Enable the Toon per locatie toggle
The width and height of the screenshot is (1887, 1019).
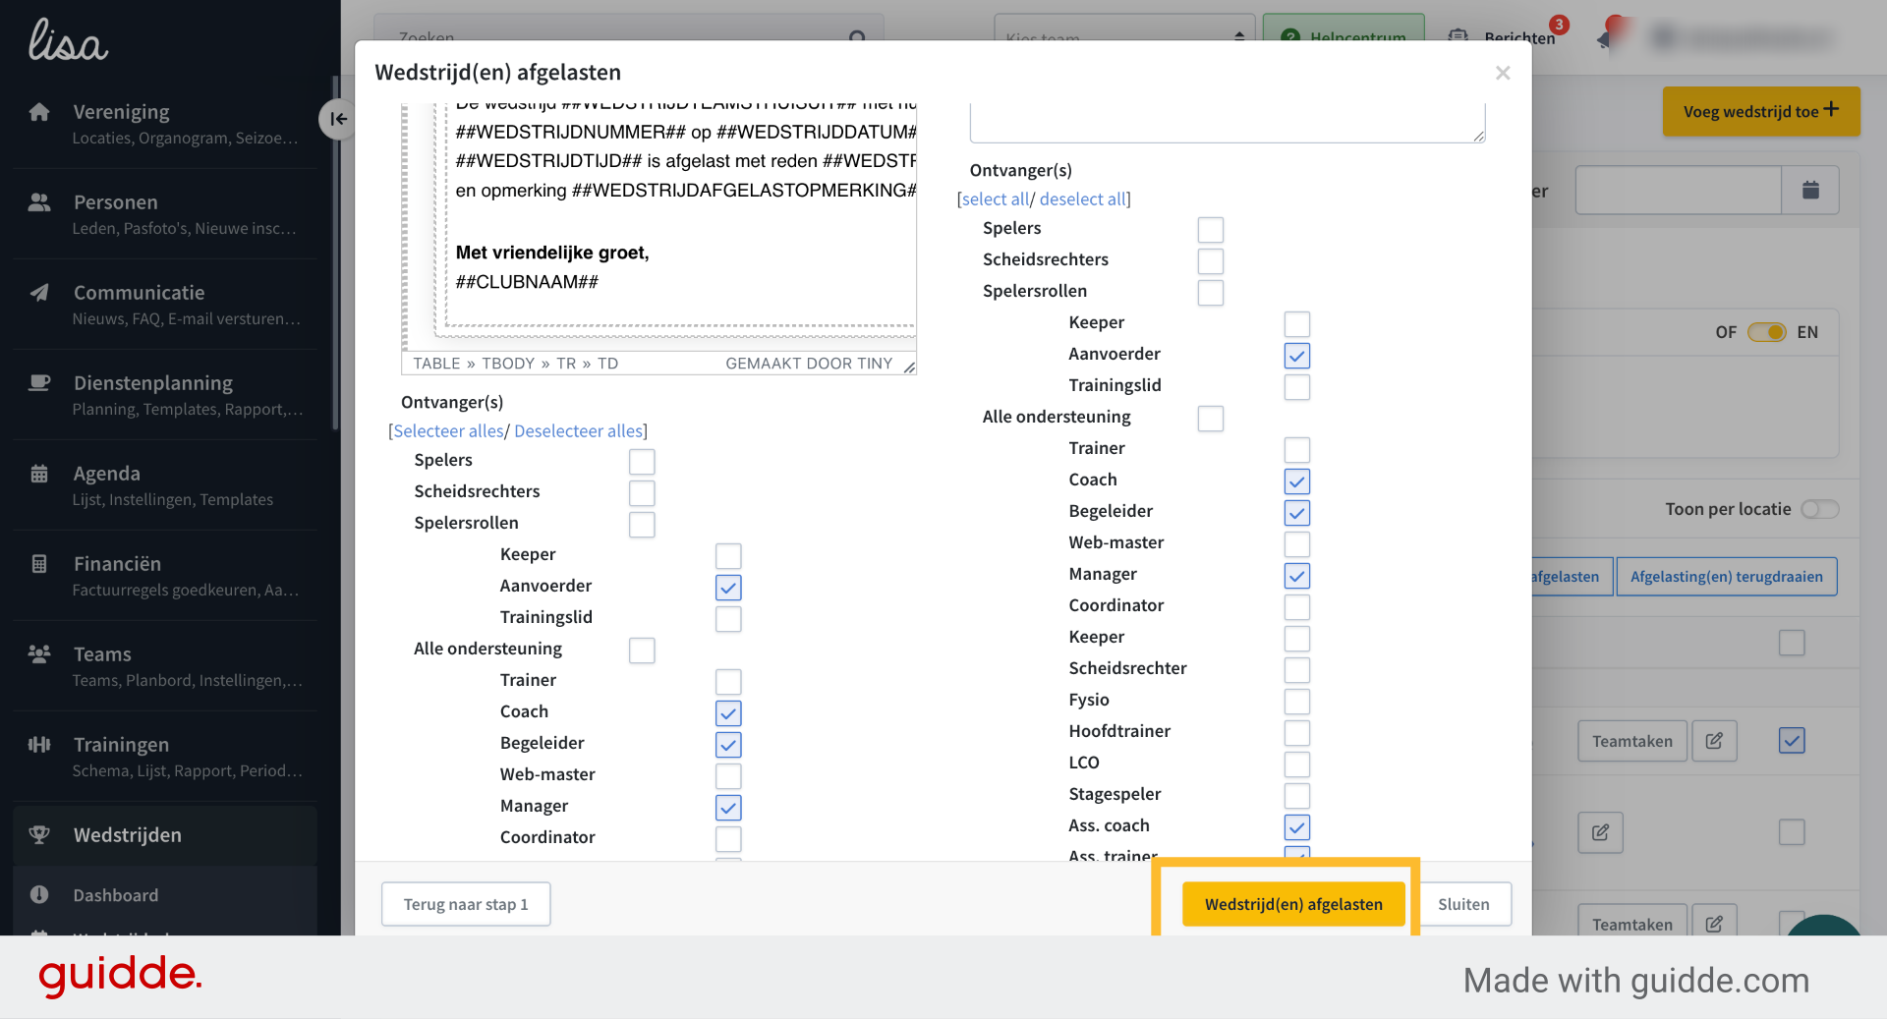click(x=1819, y=509)
